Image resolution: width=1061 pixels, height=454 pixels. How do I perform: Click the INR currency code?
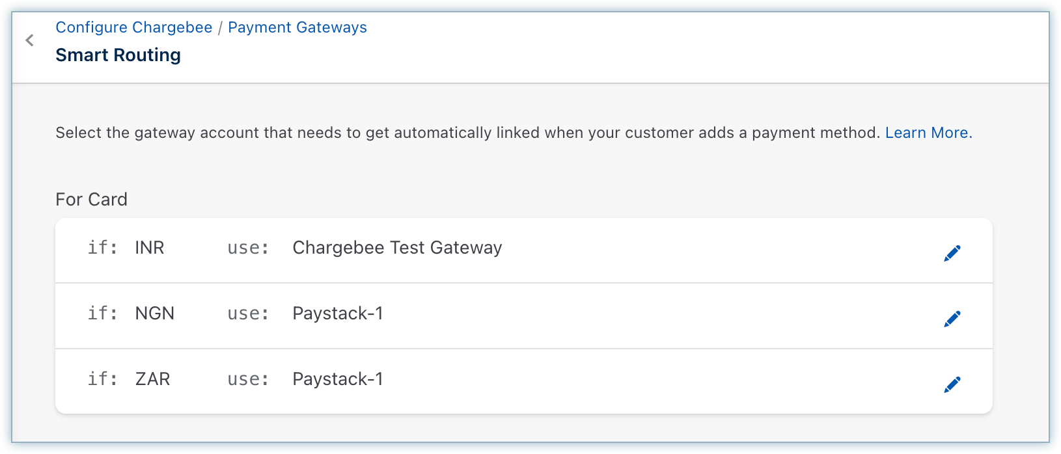pyautogui.click(x=149, y=248)
